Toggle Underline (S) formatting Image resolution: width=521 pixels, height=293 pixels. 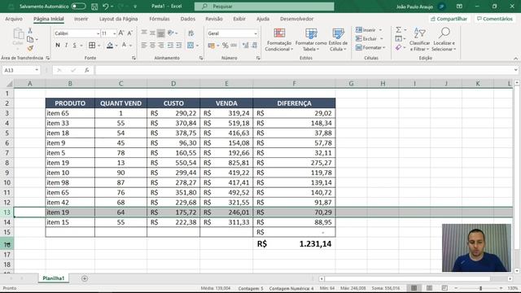pyautogui.click(x=74, y=46)
